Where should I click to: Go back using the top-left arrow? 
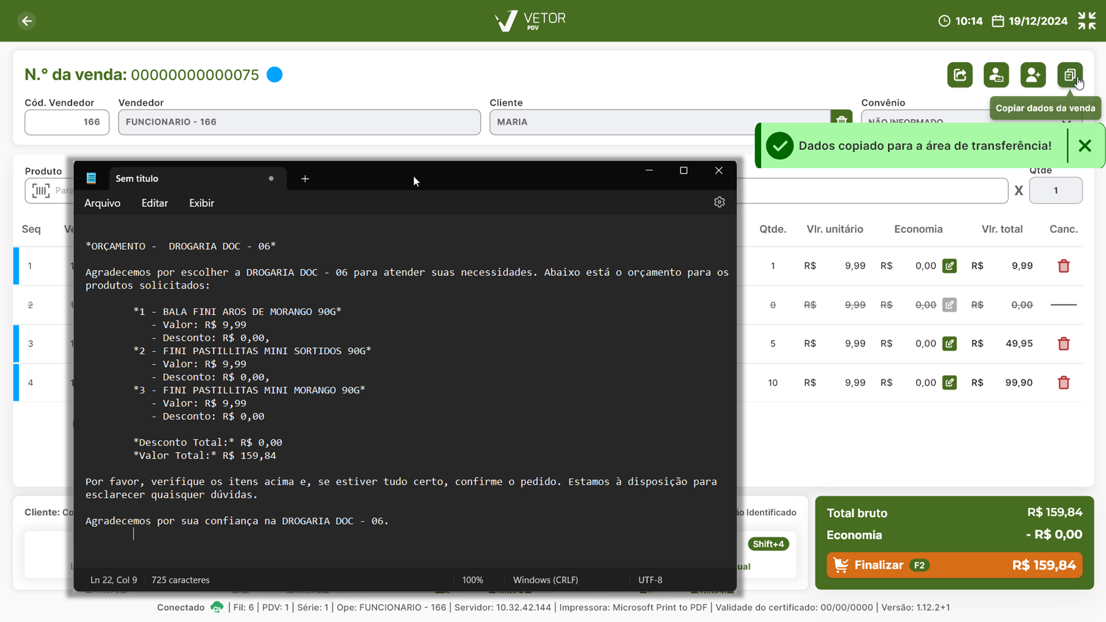(27, 21)
